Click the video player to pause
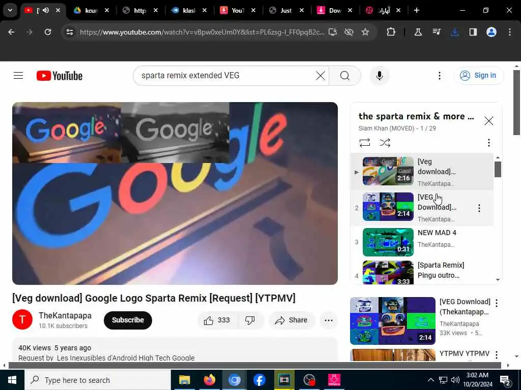This screenshot has width=521, height=390. pyautogui.click(x=175, y=193)
